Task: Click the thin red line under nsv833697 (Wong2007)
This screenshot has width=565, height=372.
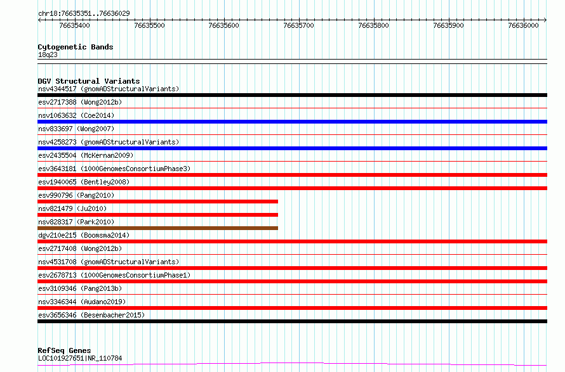Action: (x=292, y=134)
